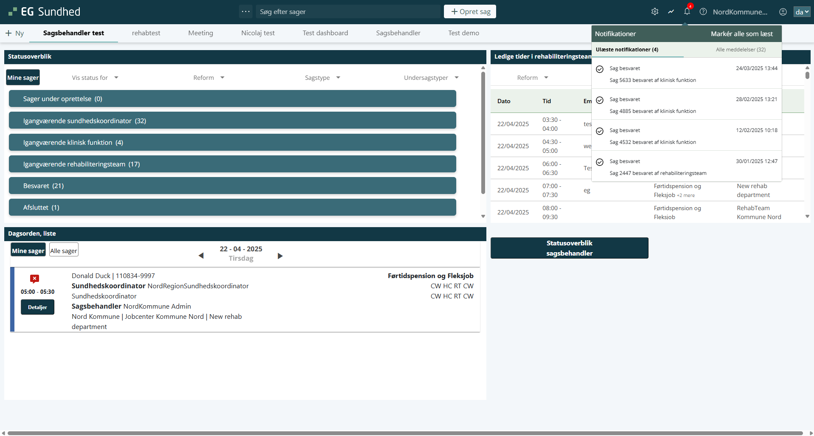Open the user profile icon
The image size is (814, 436).
pos(783,12)
